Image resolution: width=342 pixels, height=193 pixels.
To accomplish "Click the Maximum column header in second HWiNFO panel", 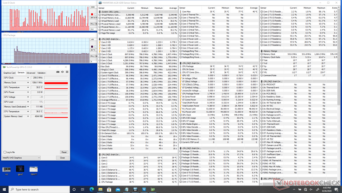I will [239, 8].
